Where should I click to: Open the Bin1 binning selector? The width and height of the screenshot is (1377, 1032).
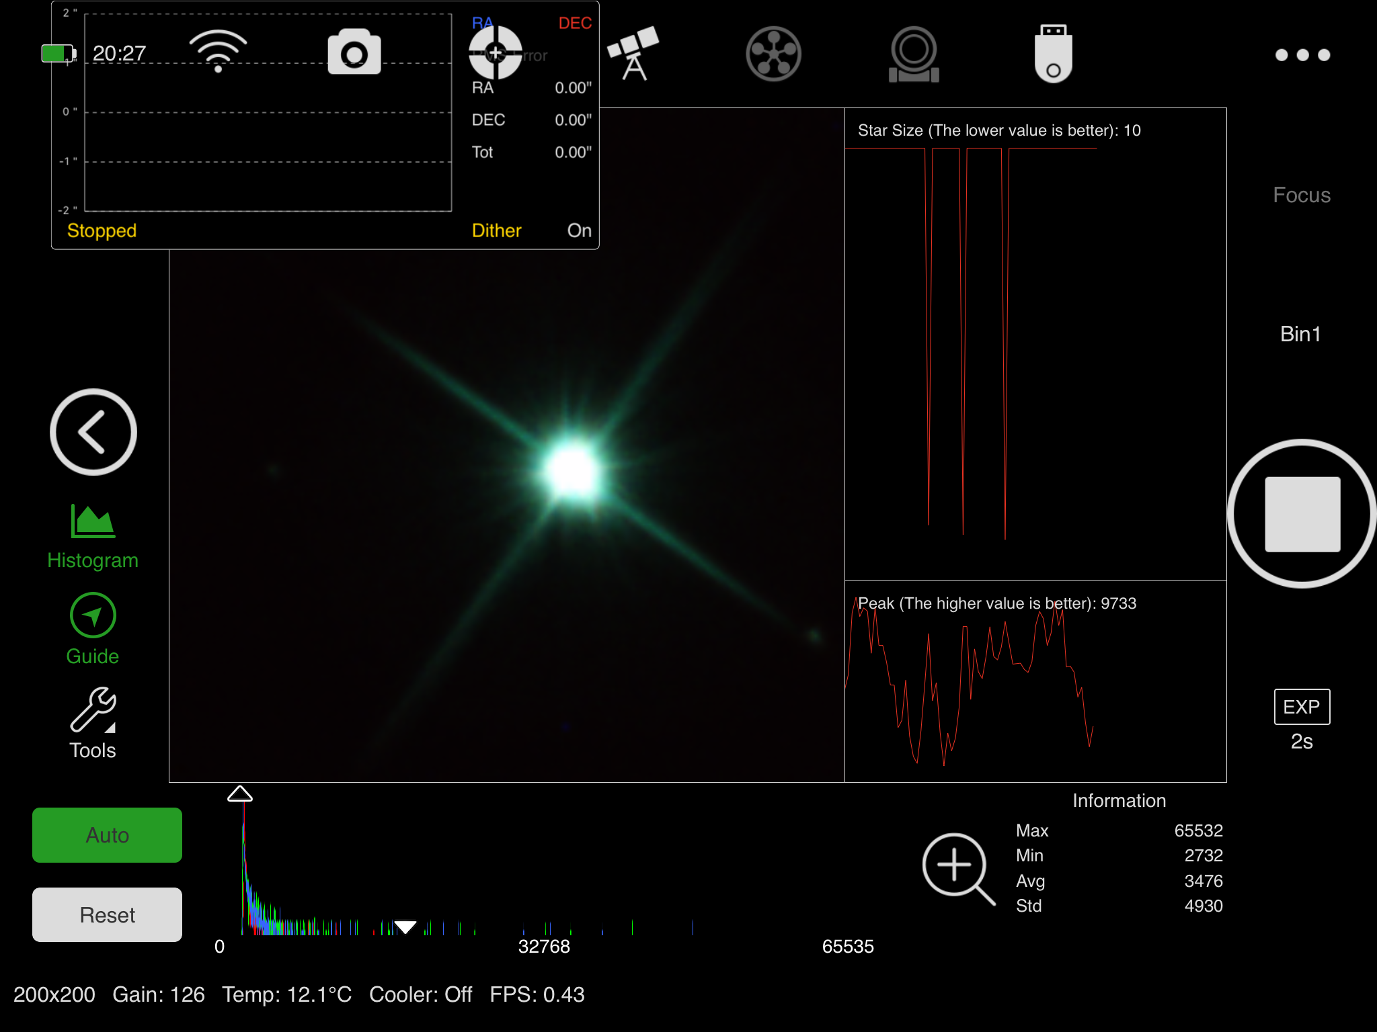[1300, 334]
